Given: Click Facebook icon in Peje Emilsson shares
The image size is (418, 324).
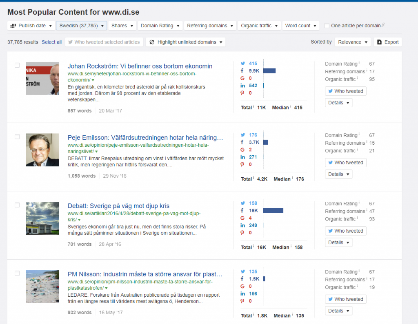Looking at the screenshot, I should (x=242, y=142).
